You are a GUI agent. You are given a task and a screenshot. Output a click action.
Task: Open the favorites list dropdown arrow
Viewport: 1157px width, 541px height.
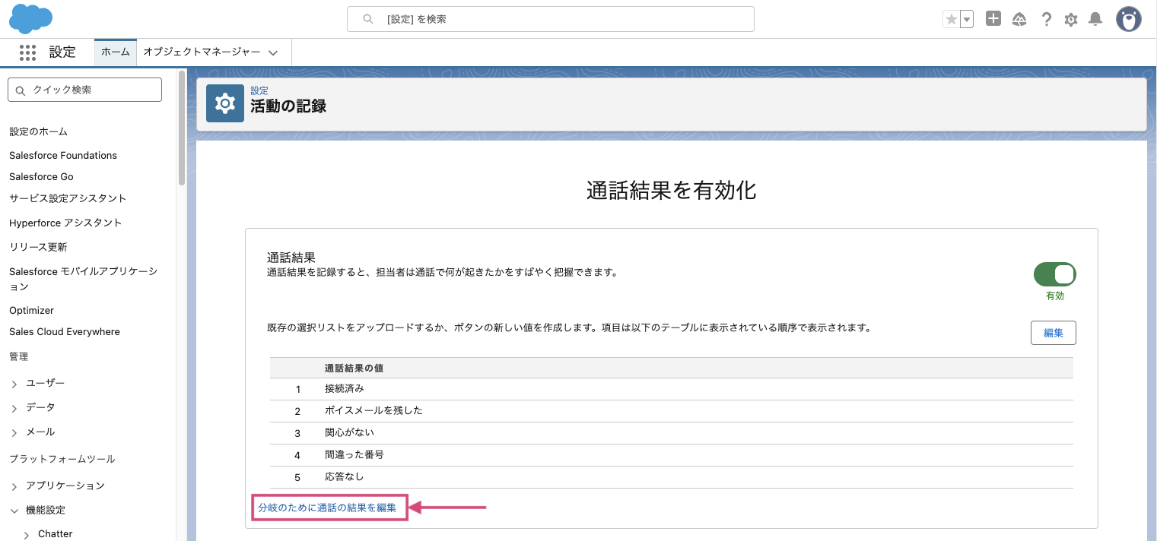click(x=967, y=20)
